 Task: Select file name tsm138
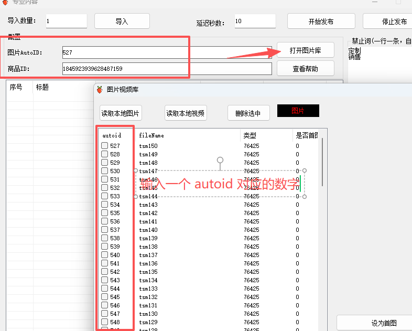[148, 247]
